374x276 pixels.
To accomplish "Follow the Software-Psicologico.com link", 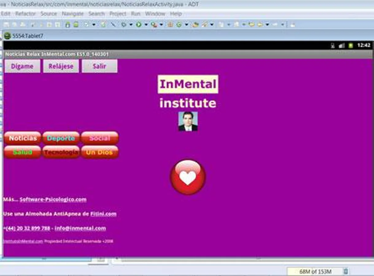I will [53, 200].
